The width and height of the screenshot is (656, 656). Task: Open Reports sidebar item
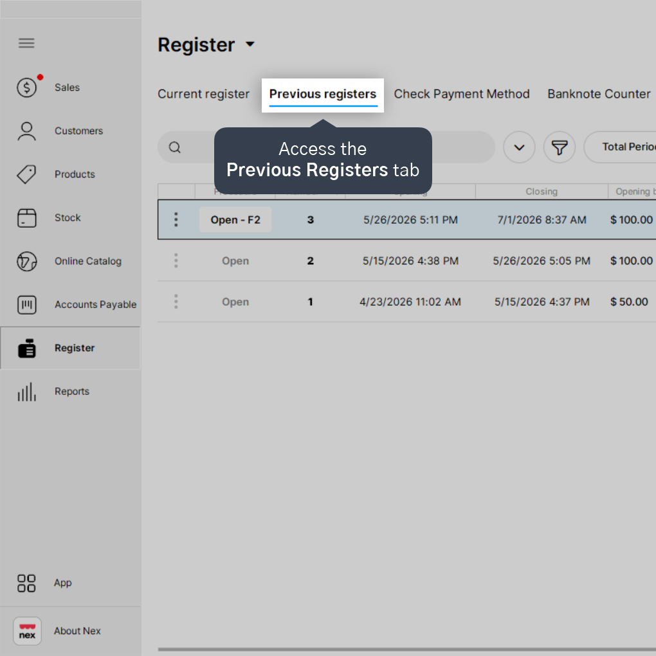[71, 392]
